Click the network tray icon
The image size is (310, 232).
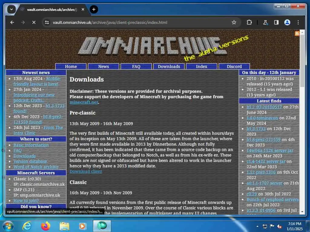point(265,226)
